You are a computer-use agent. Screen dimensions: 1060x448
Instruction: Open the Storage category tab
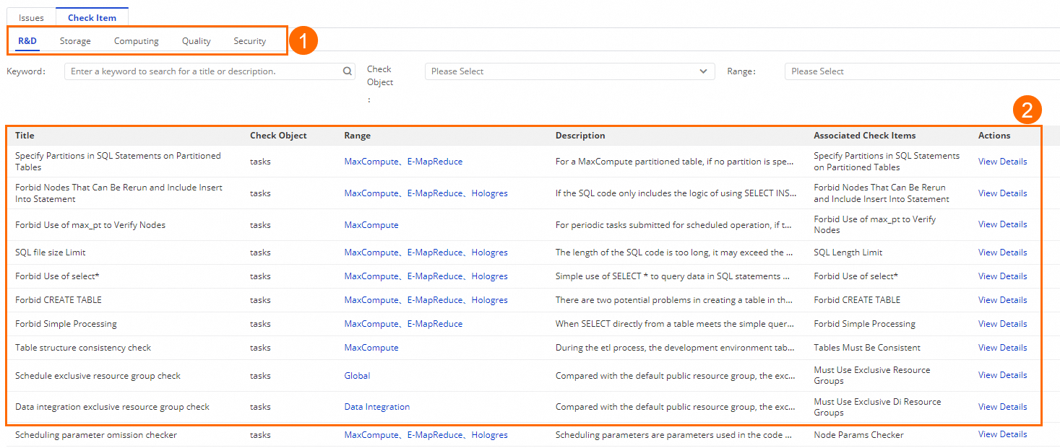click(x=75, y=41)
